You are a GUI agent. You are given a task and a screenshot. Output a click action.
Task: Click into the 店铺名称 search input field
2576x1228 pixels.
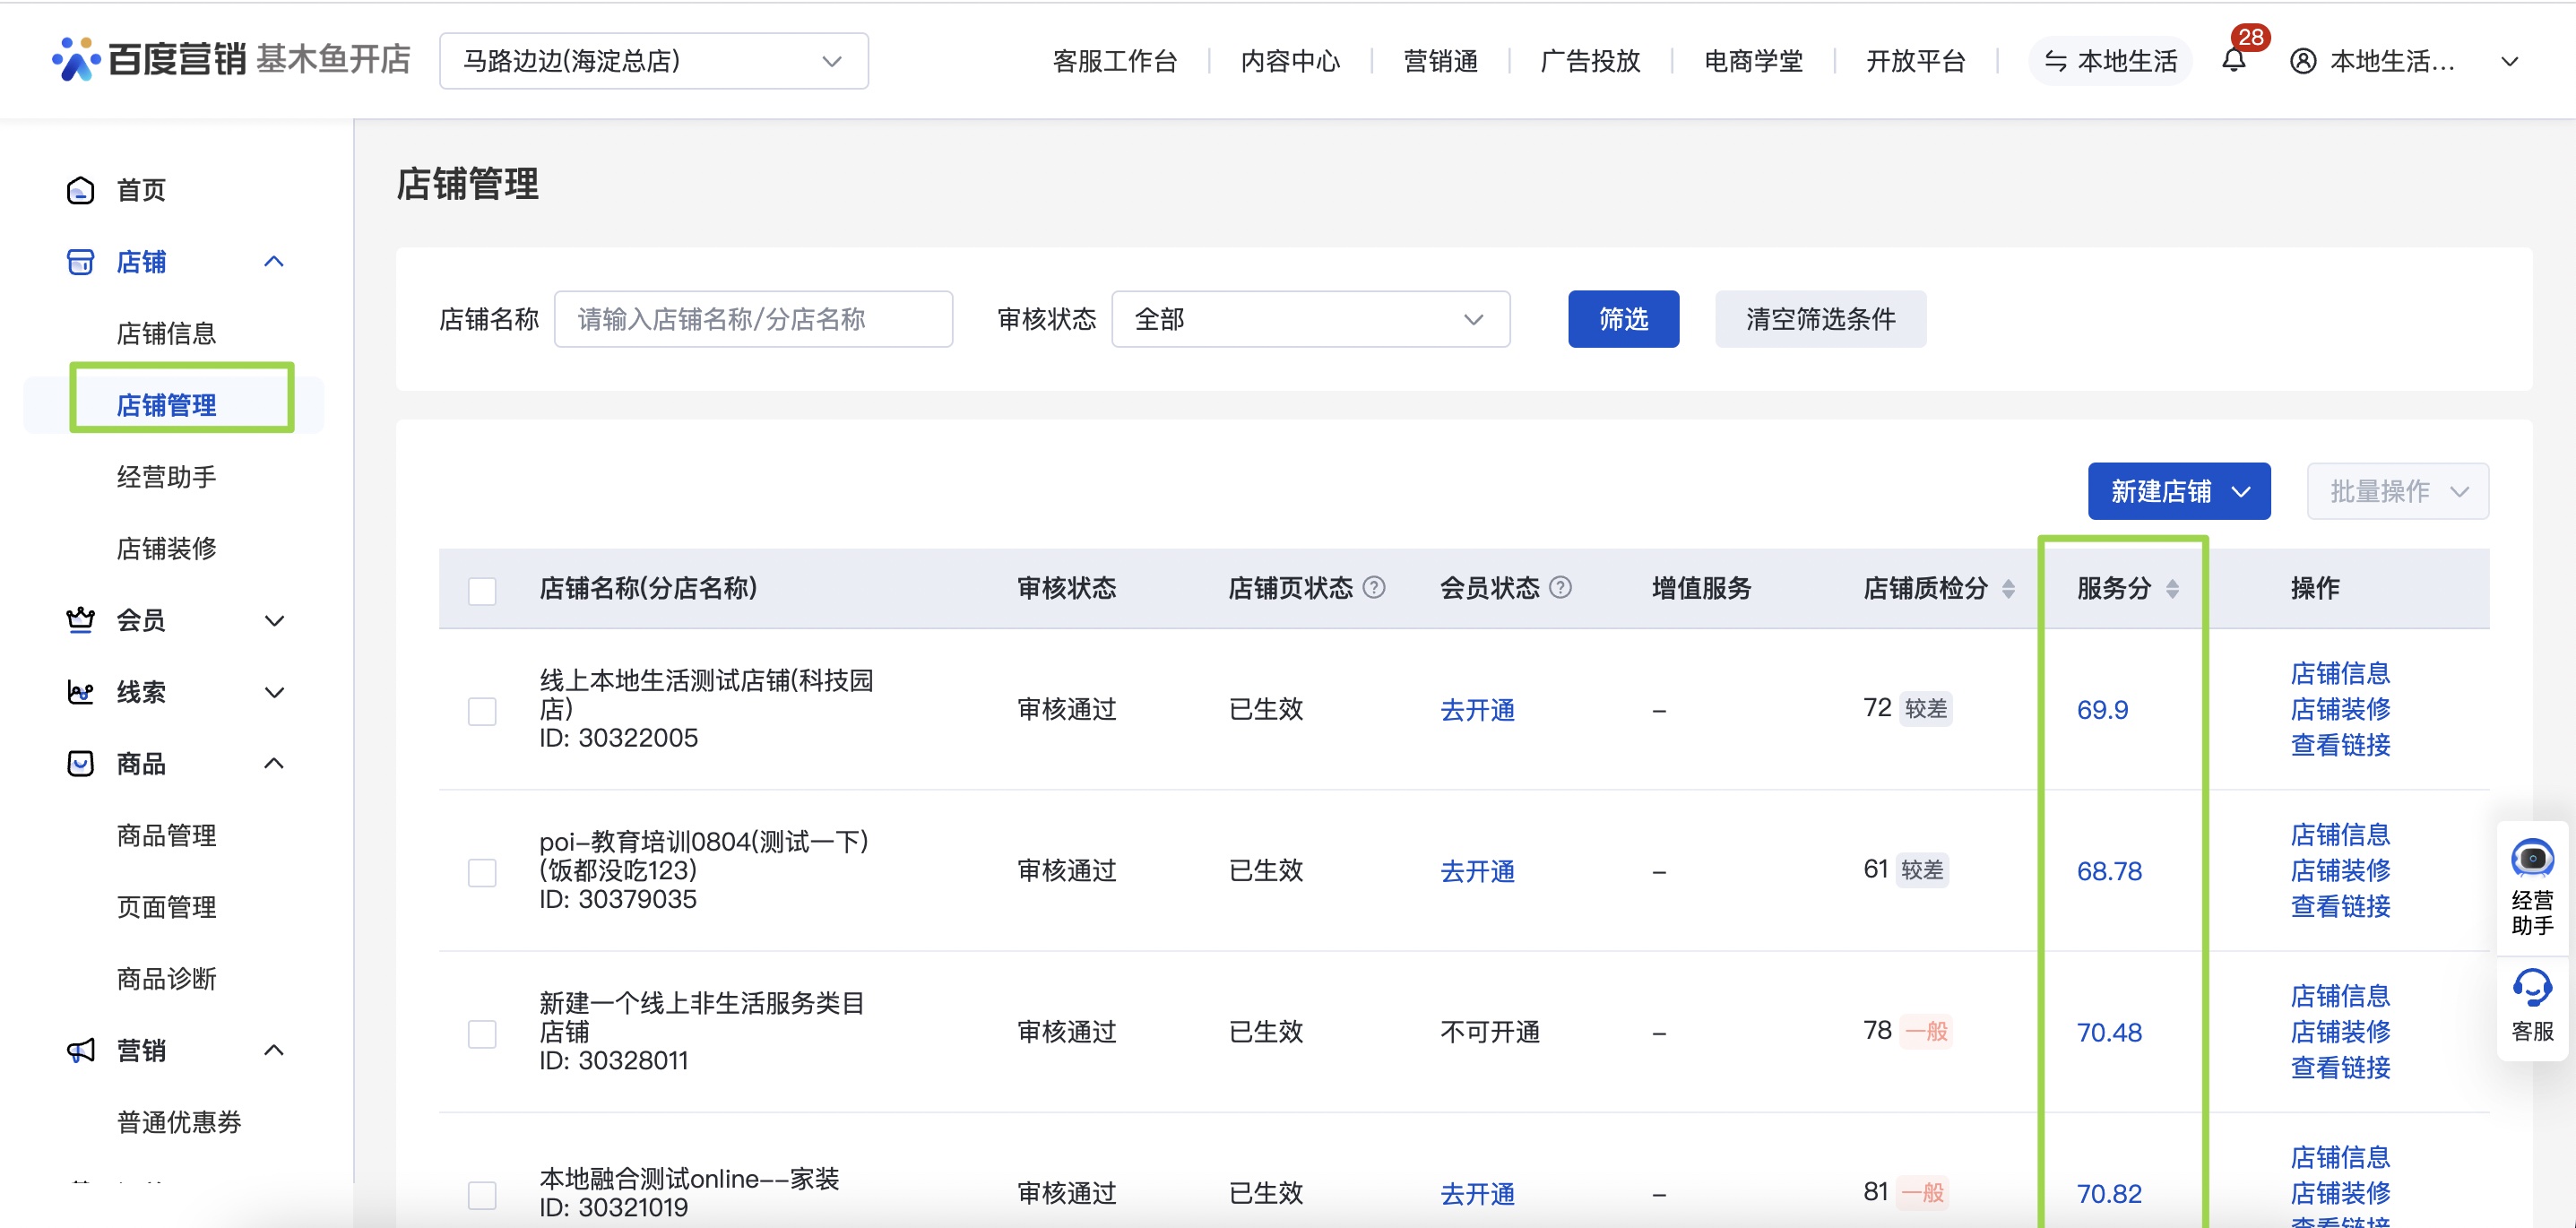click(x=752, y=319)
